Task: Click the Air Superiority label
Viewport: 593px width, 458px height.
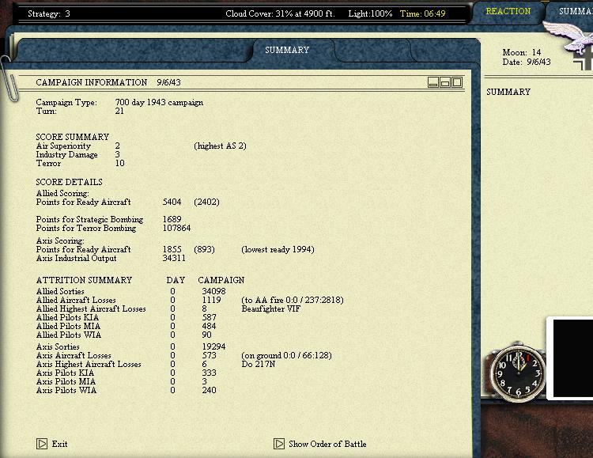Action: 63,146
